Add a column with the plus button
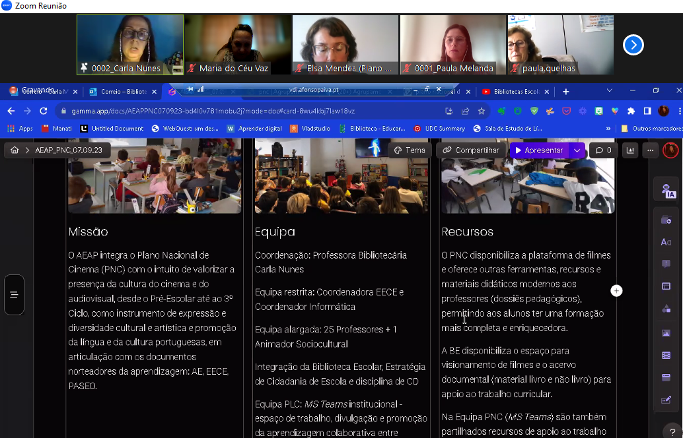Viewport: 683px width, 438px height. point(616,290)
